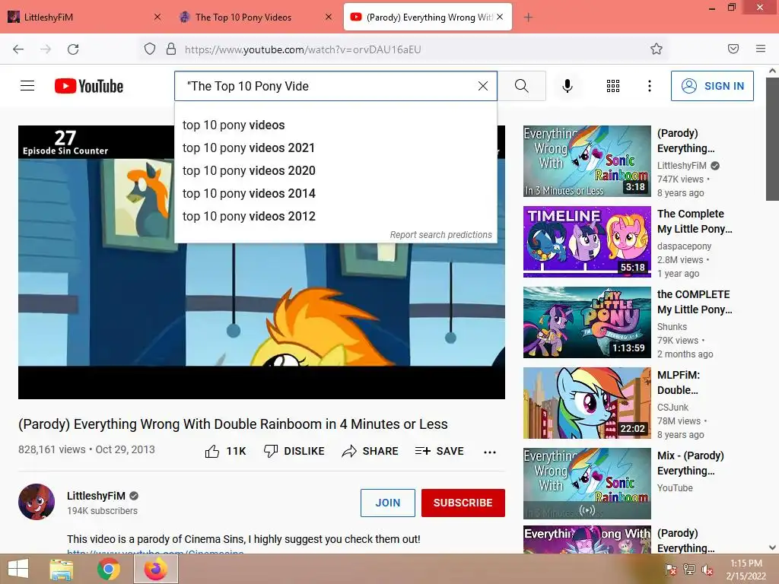Open LittleshyFiM channel name link
Image resolution: width=779 pixels, height=584 pixels.
[x=96, y=496]
